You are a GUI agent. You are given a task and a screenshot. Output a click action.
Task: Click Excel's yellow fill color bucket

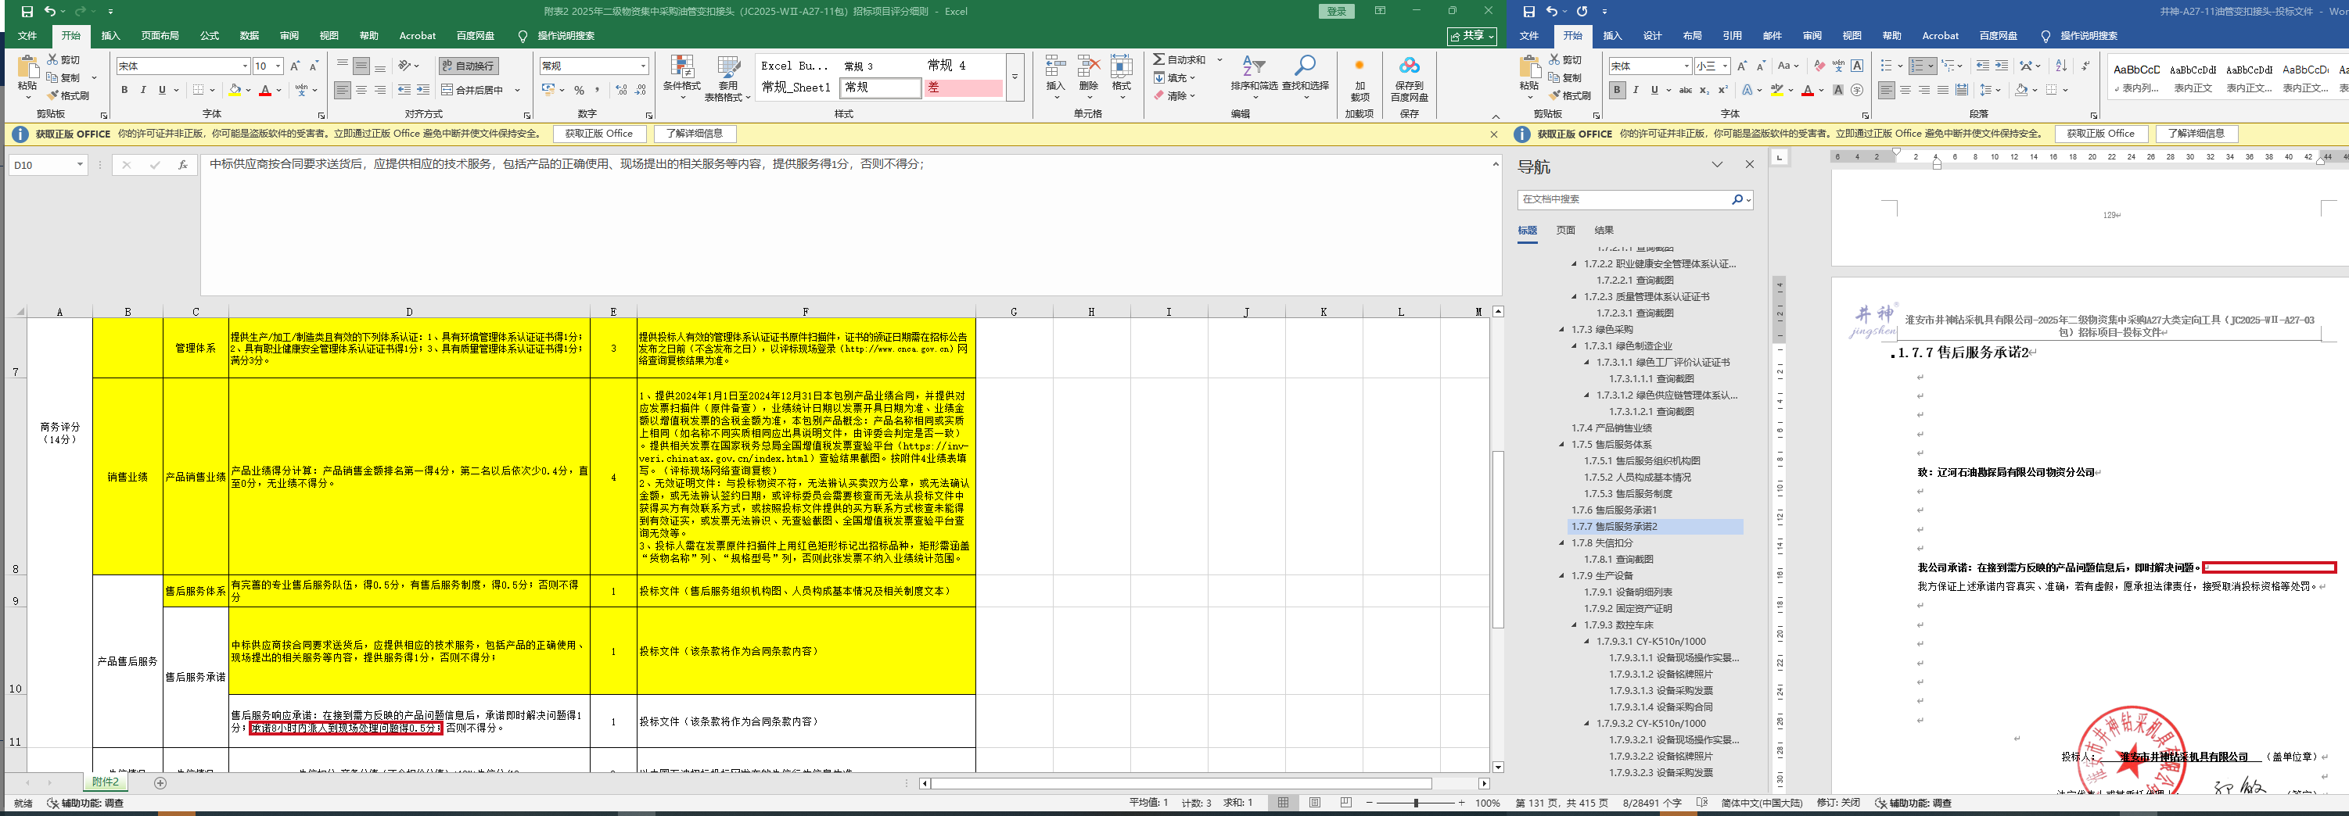point(235,90)
